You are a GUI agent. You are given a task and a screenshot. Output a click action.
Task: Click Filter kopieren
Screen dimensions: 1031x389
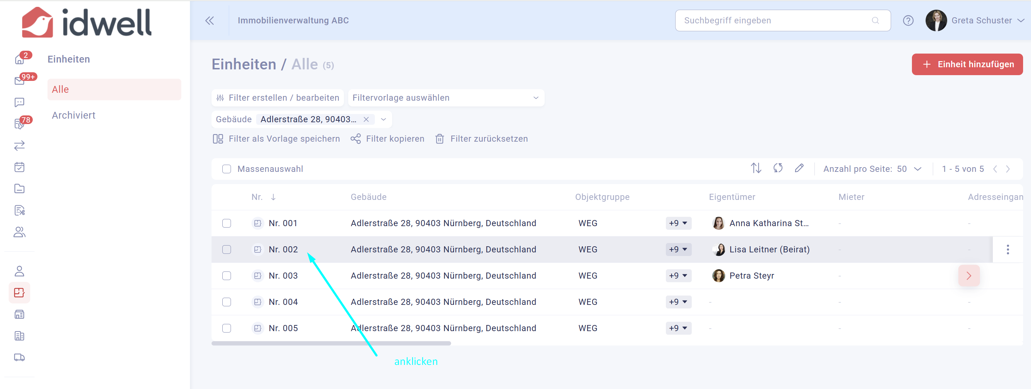pos(387,139)
